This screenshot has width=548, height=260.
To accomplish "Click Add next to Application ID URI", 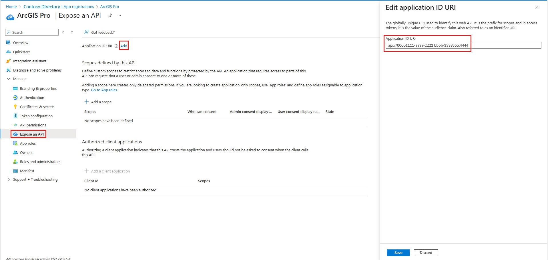I will pyautogui.click(x=124, y=46).
